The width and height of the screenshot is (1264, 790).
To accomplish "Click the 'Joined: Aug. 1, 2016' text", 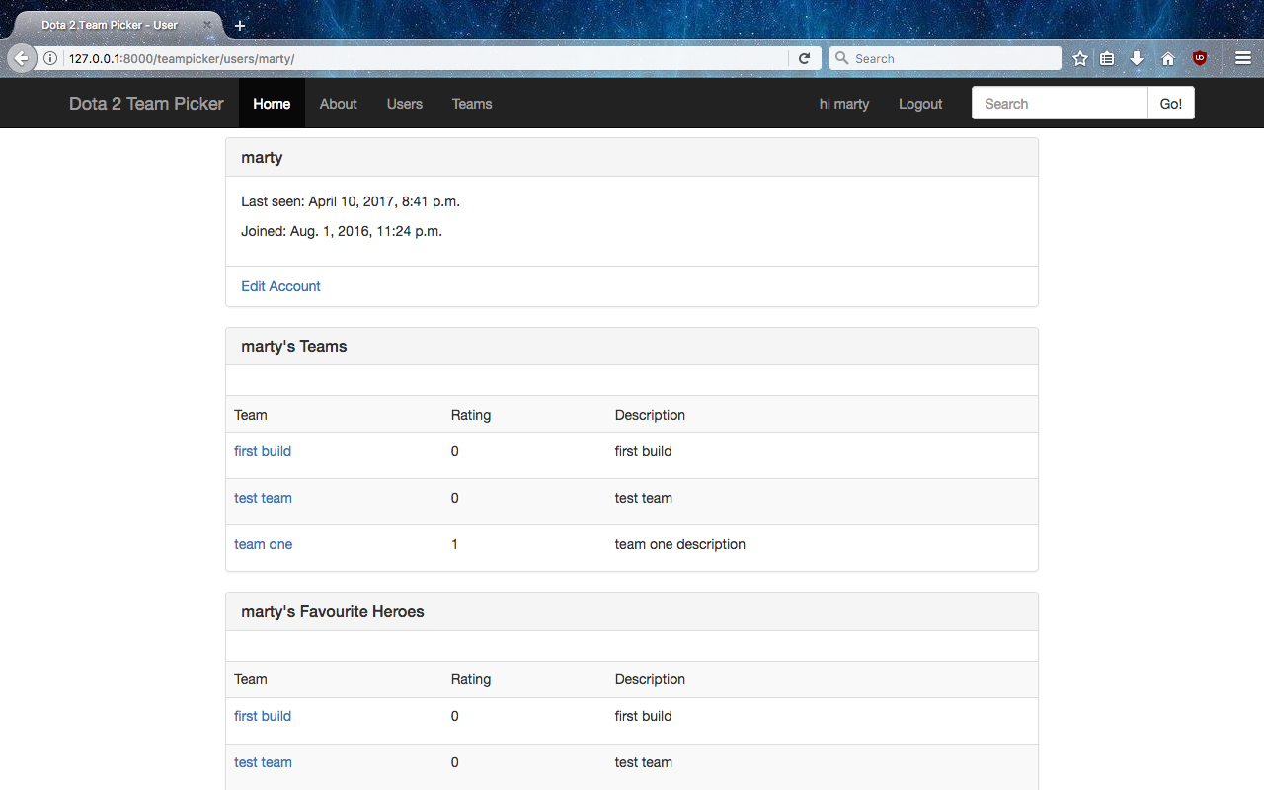I will [342, 231].
